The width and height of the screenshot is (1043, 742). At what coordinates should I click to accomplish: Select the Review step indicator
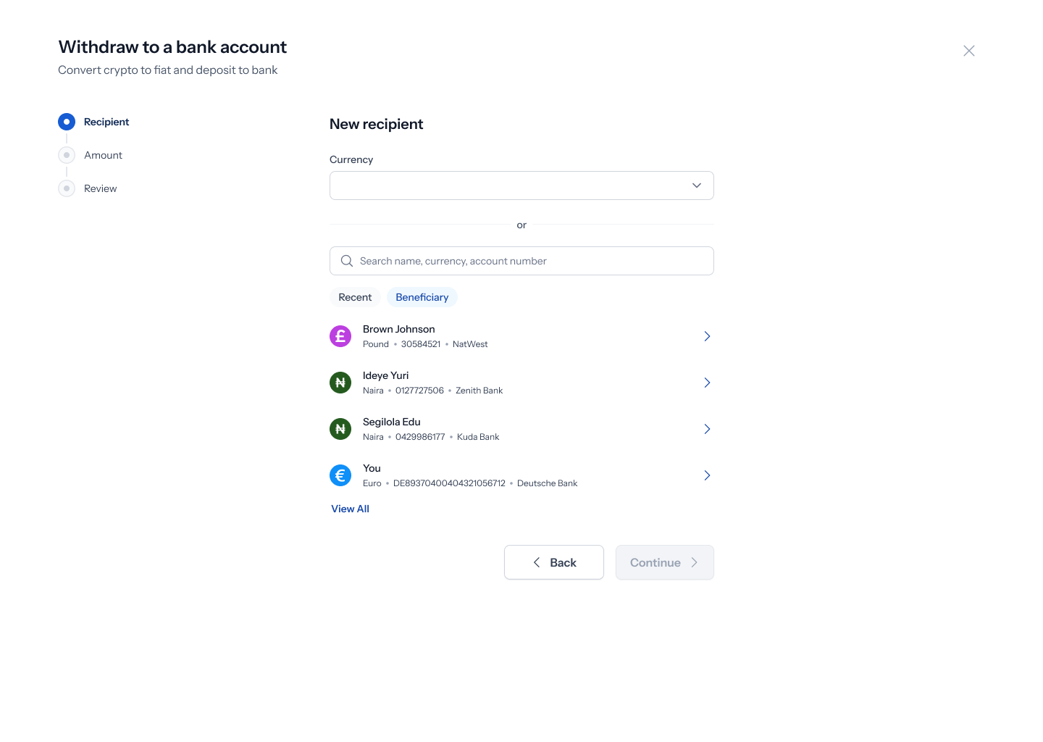(x=67, y=188)
